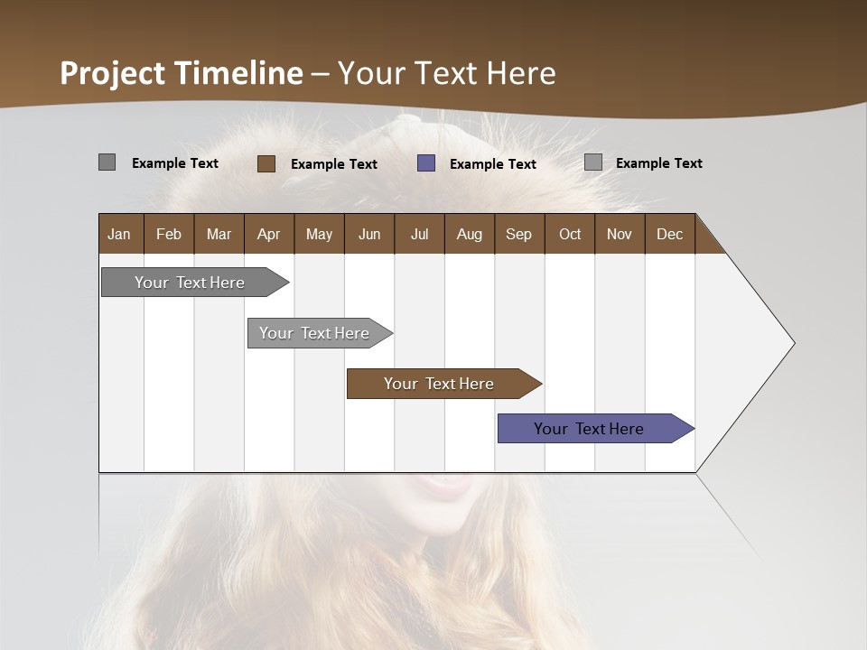
Task: Select the rightmost gray legend square
Action: [x=592, y=162]
